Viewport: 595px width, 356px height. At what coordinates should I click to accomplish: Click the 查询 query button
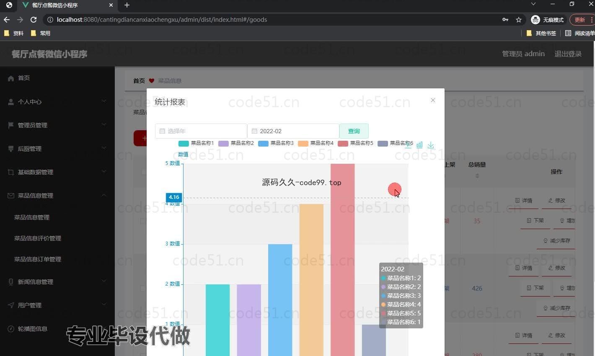354,131
